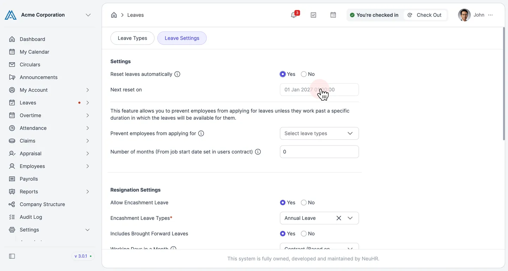Click the My Calendar sidebar icon

[x=12, y=52]
